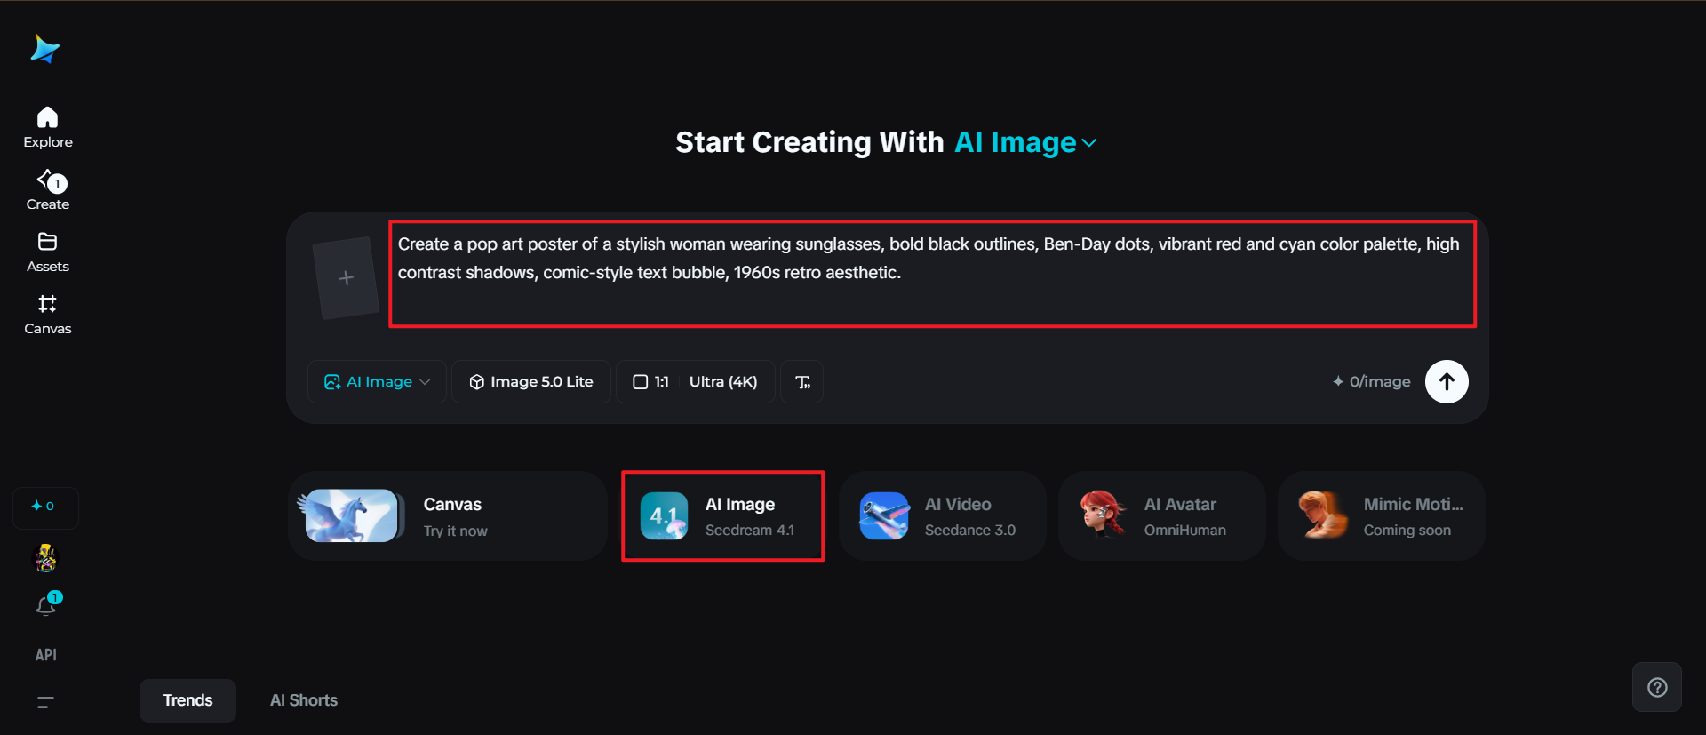Click the user profile avatar

click(x=45, y=558)
